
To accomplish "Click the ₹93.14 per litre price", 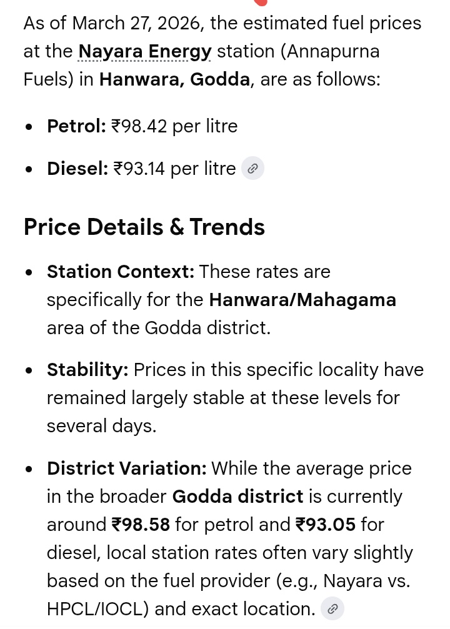I will pos(174,169).
